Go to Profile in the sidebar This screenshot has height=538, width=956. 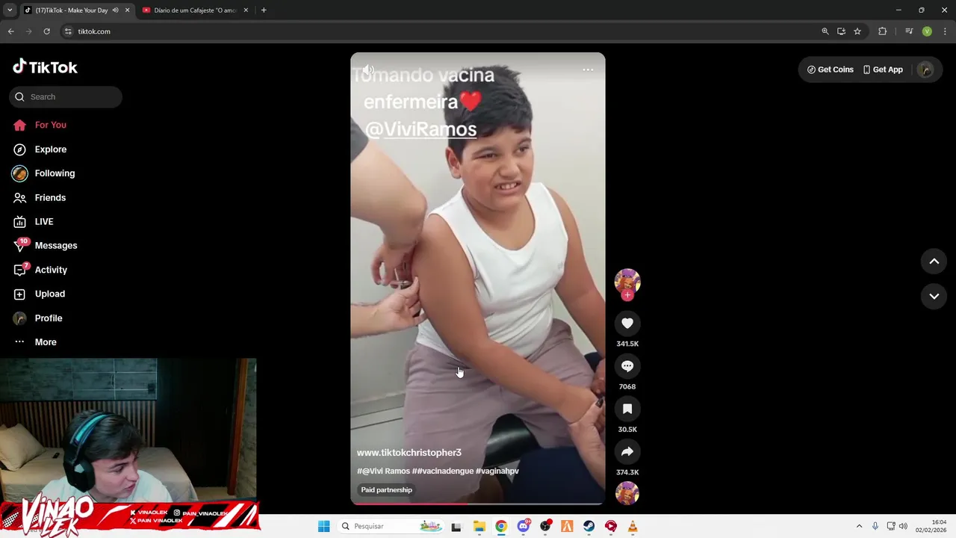pos(37,318)
